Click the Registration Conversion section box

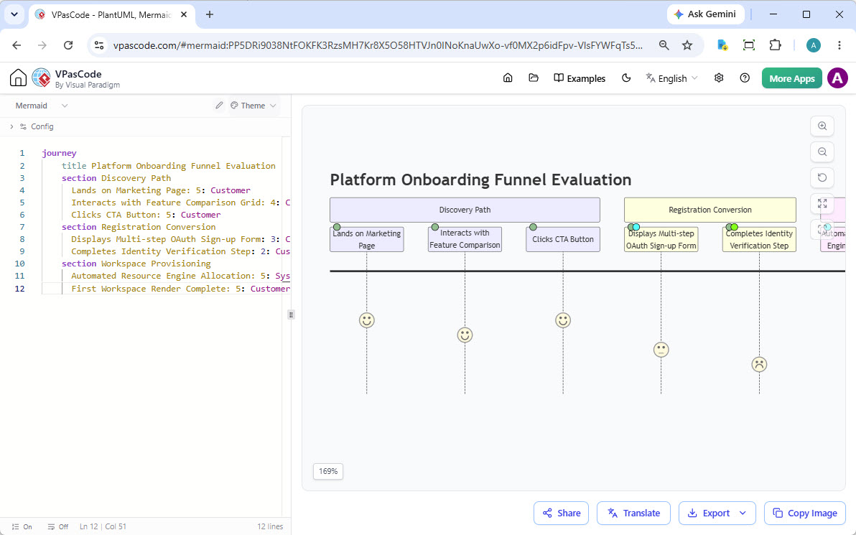tap(710, 210)
